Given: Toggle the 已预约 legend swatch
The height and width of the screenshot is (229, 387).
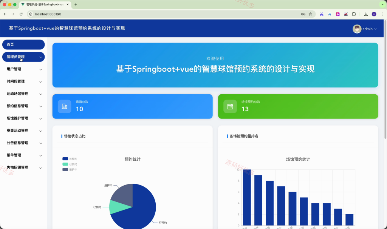Looking at the screenshot, I should 65,164.
